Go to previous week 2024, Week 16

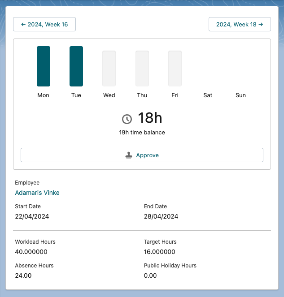tap(44, 24)
